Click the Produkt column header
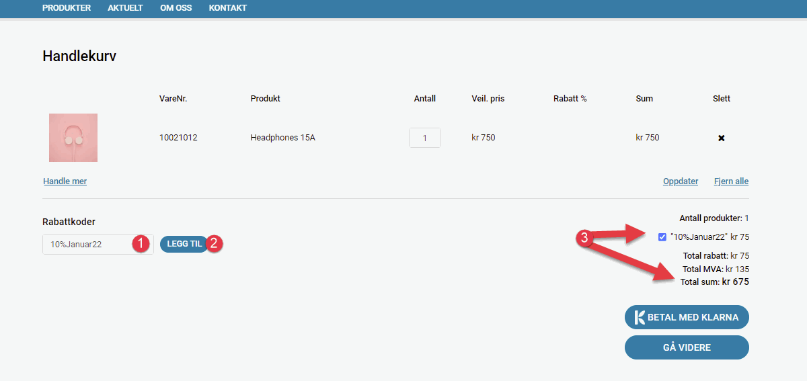 [x=266, y=99]
